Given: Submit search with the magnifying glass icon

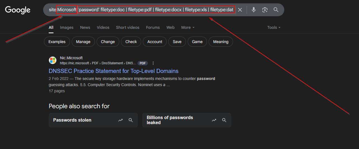Looking at the screenshot, I should tap(276, 10).
